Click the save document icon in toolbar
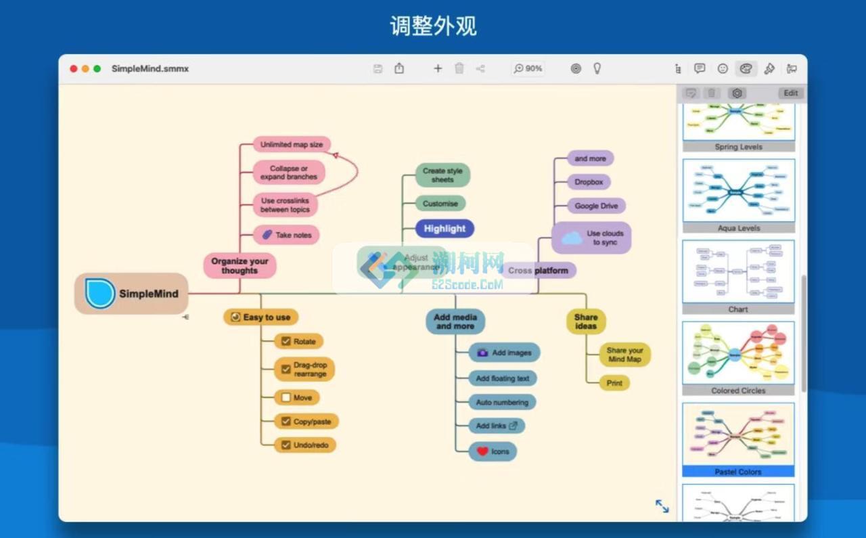The image size is (866, 538). (x=378, y=68)
